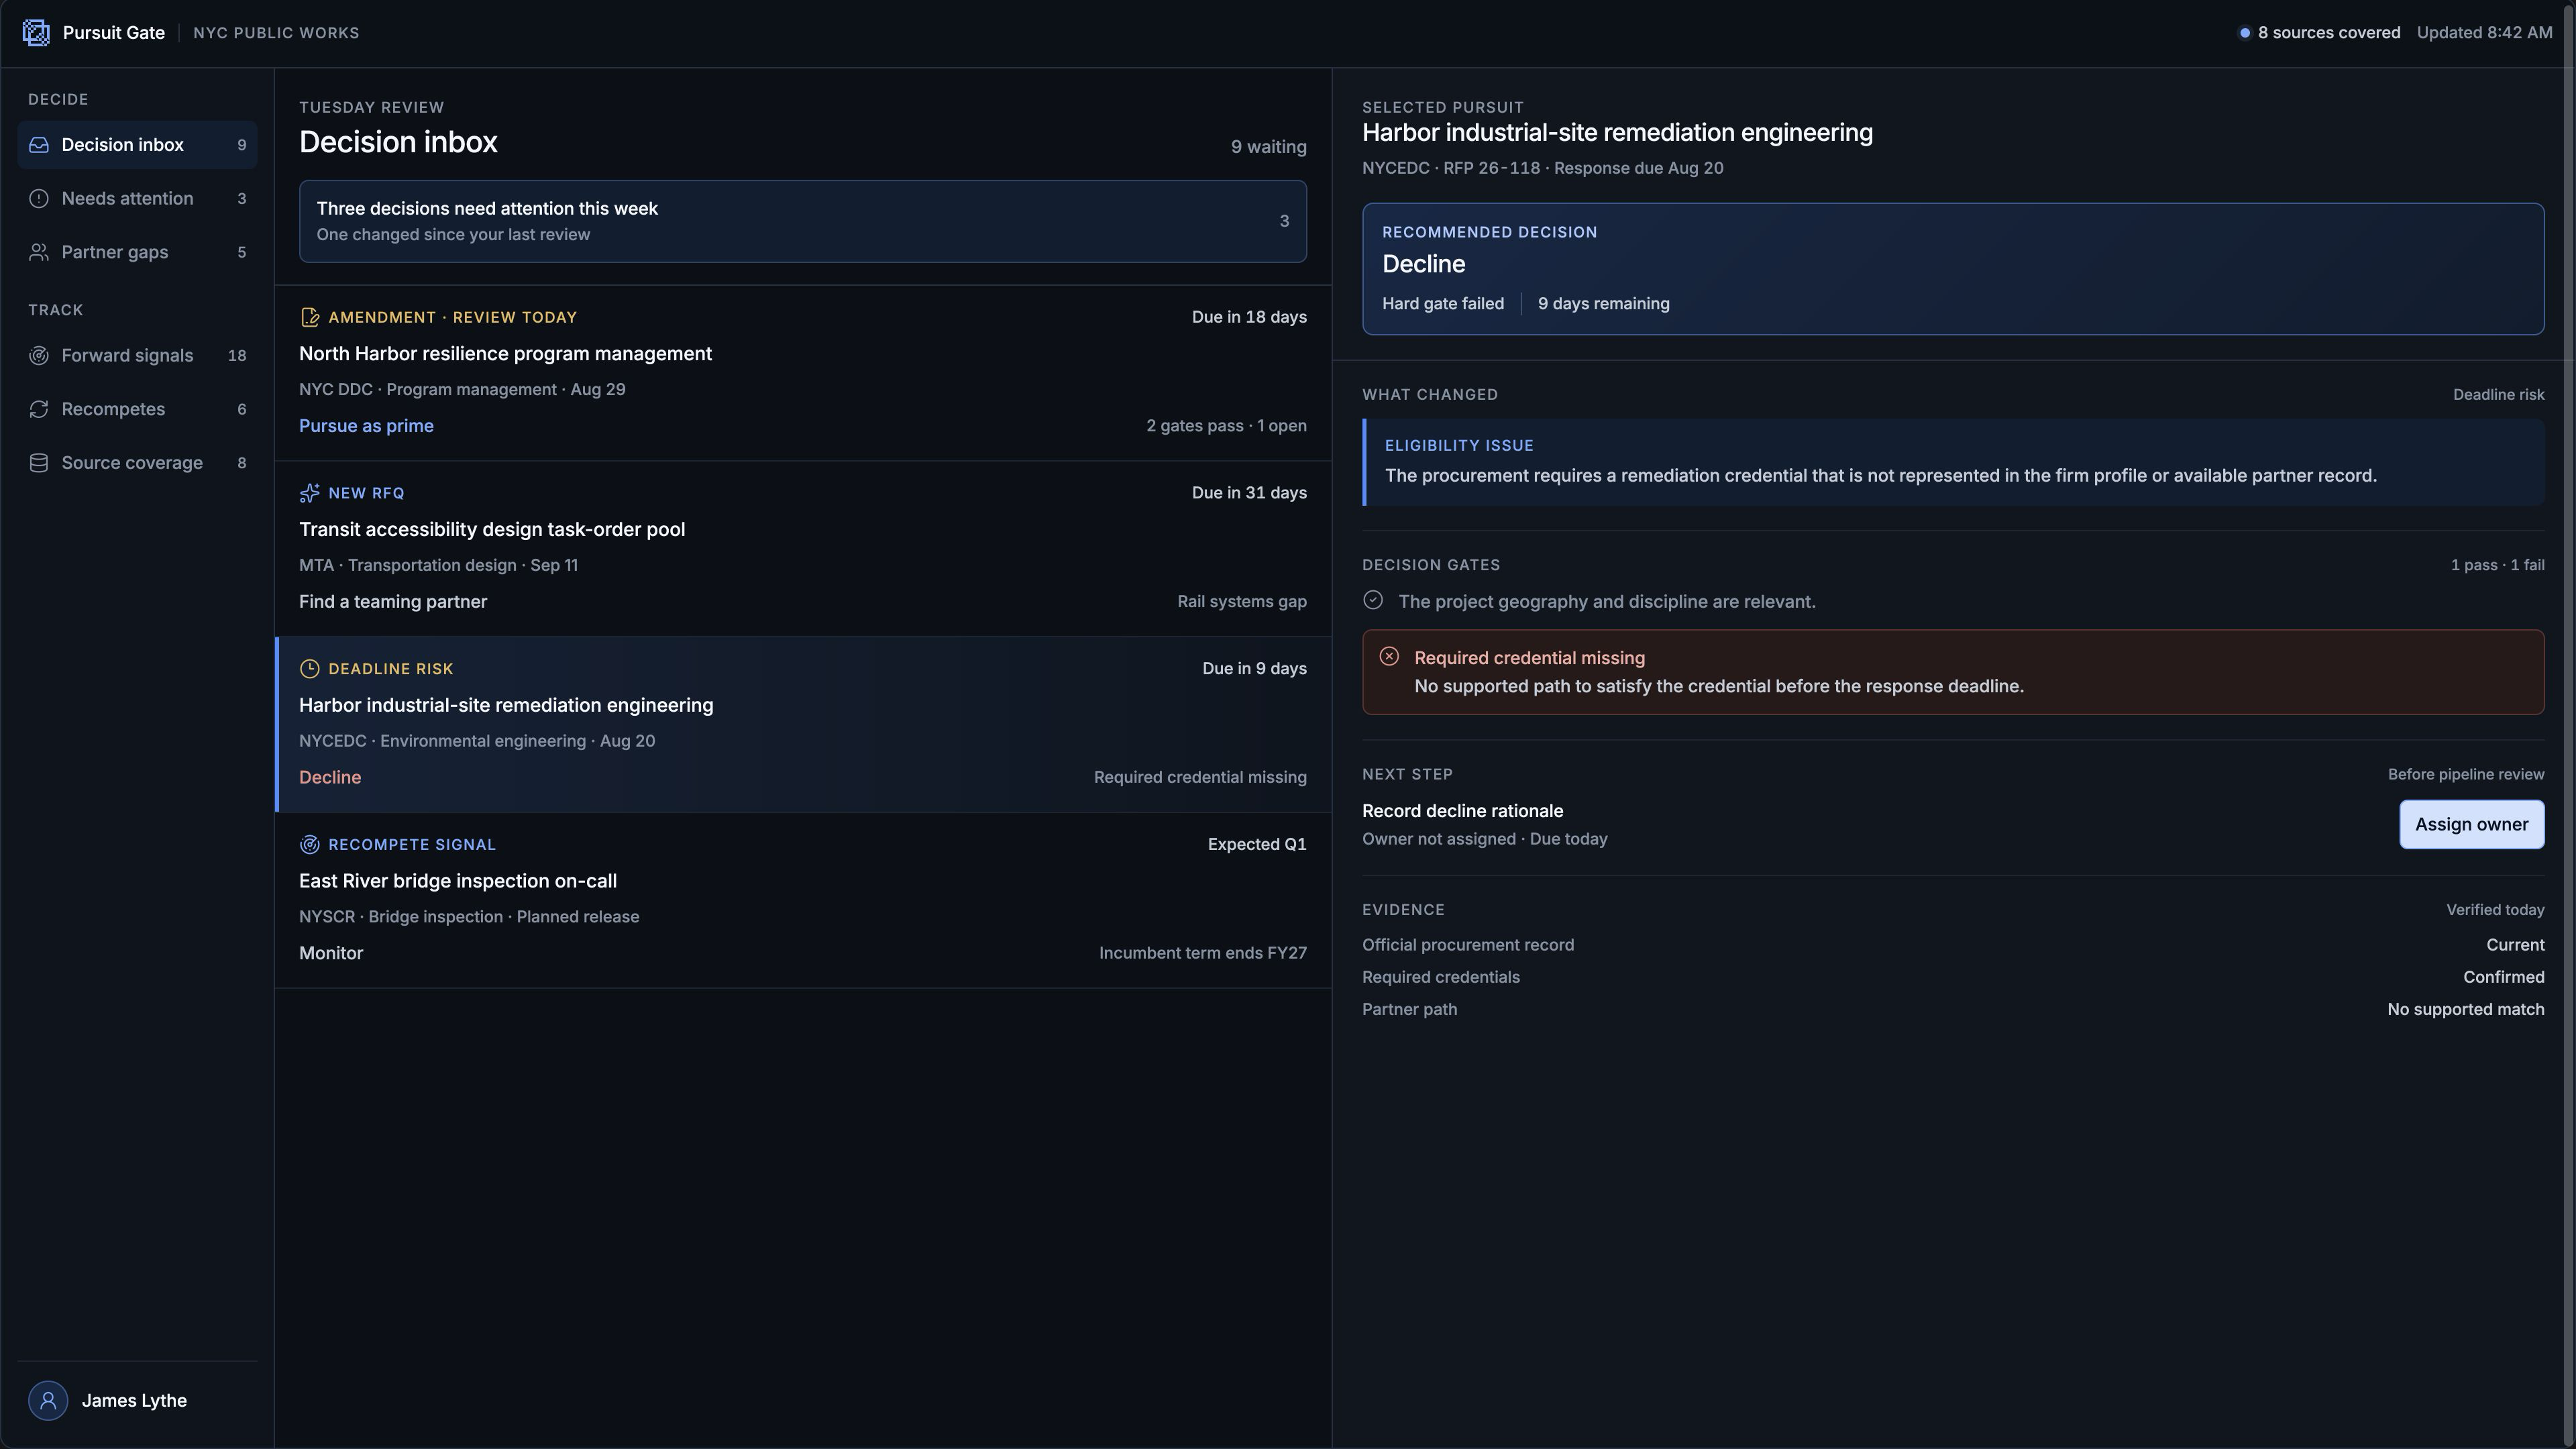The height and width of the screenshot is (1449, 2576).
Task: Open Recompetes refresh icon
Action: click(39, 409)
